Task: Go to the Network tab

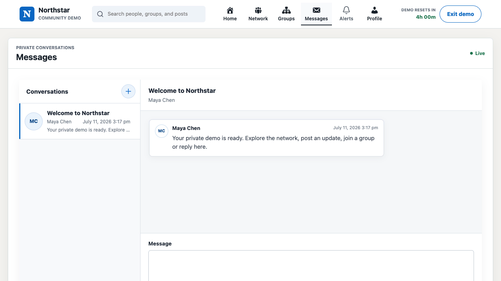Action: pos(258,14)
